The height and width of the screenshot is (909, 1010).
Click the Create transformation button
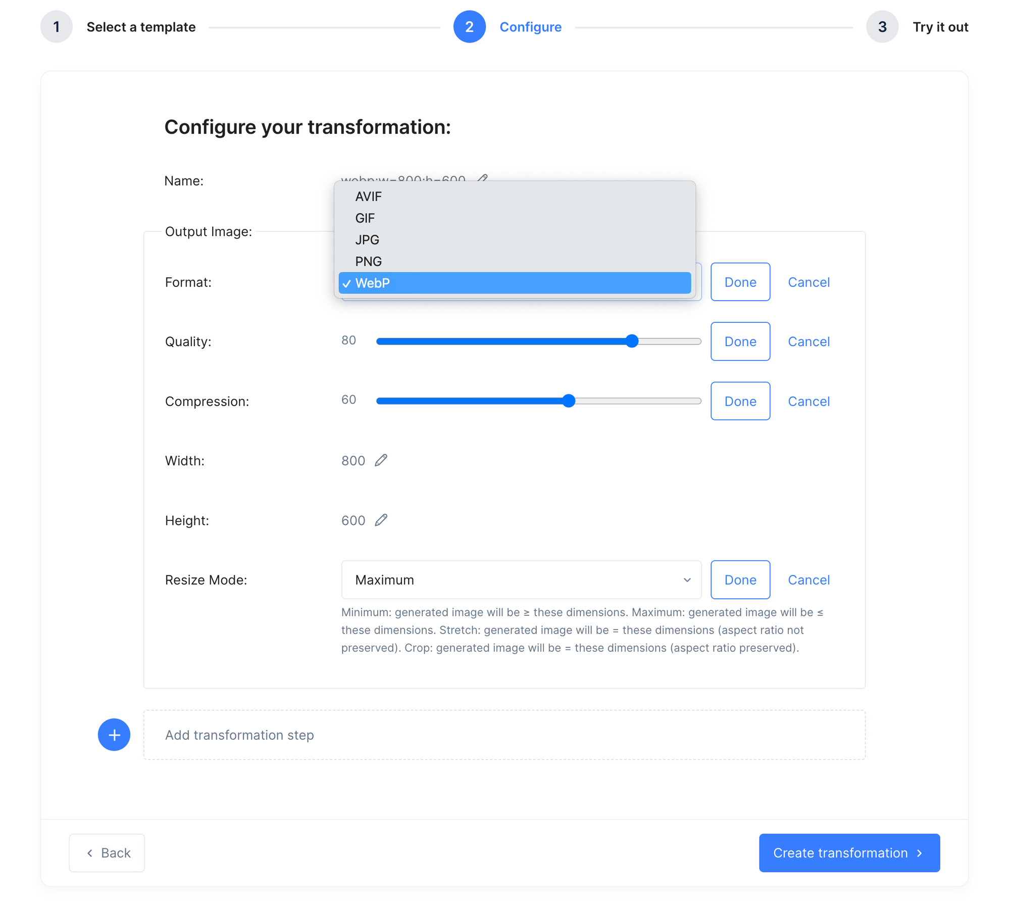point(849,853)
